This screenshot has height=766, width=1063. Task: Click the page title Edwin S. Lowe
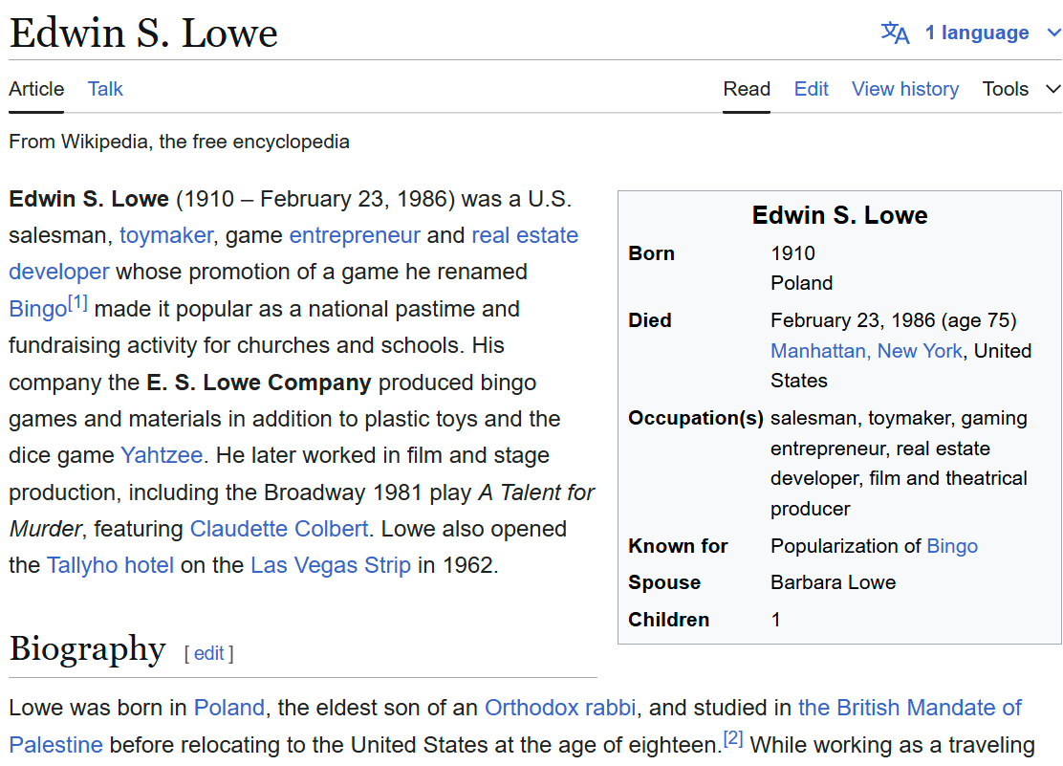coord(143,33)
